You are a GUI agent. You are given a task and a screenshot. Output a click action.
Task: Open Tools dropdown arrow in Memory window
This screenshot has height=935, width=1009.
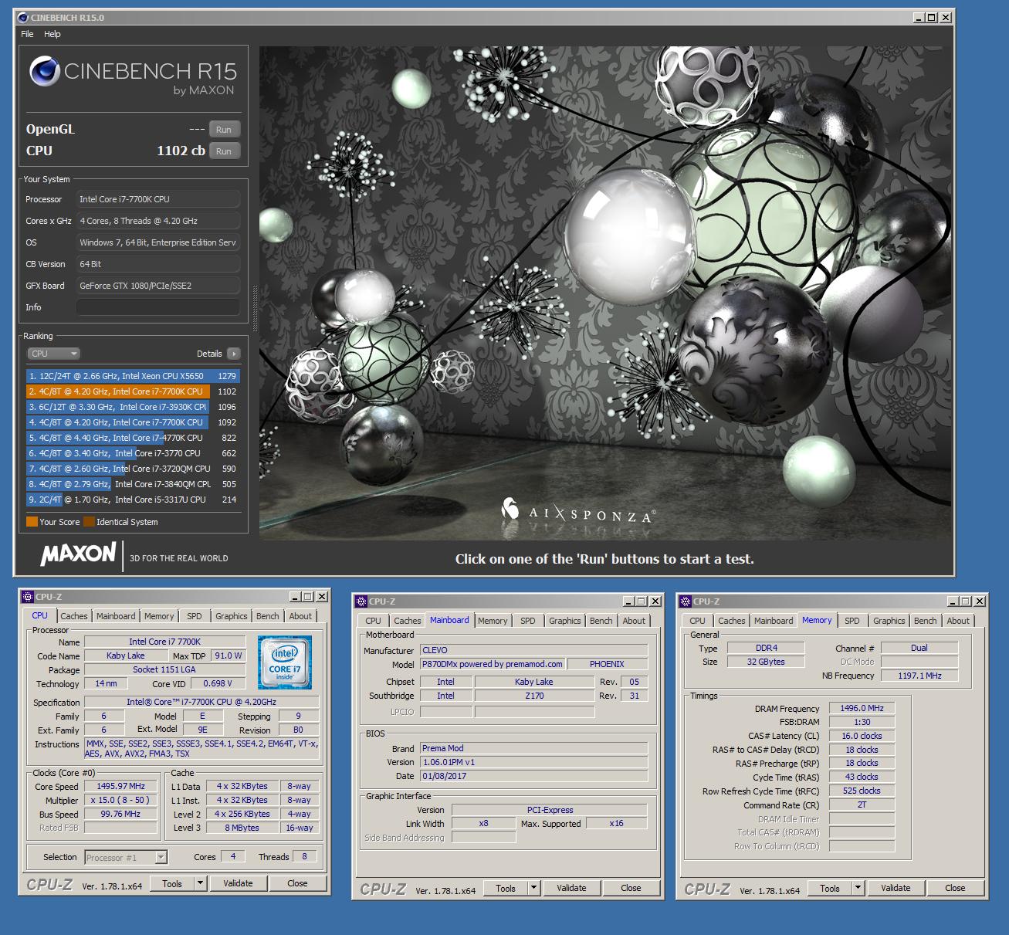coord(858,888)
